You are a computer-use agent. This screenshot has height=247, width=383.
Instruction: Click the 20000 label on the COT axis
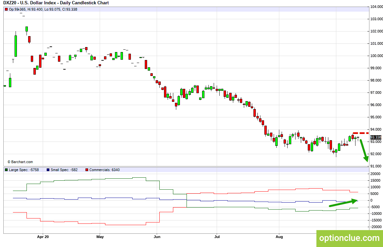(x=375, y=174)
